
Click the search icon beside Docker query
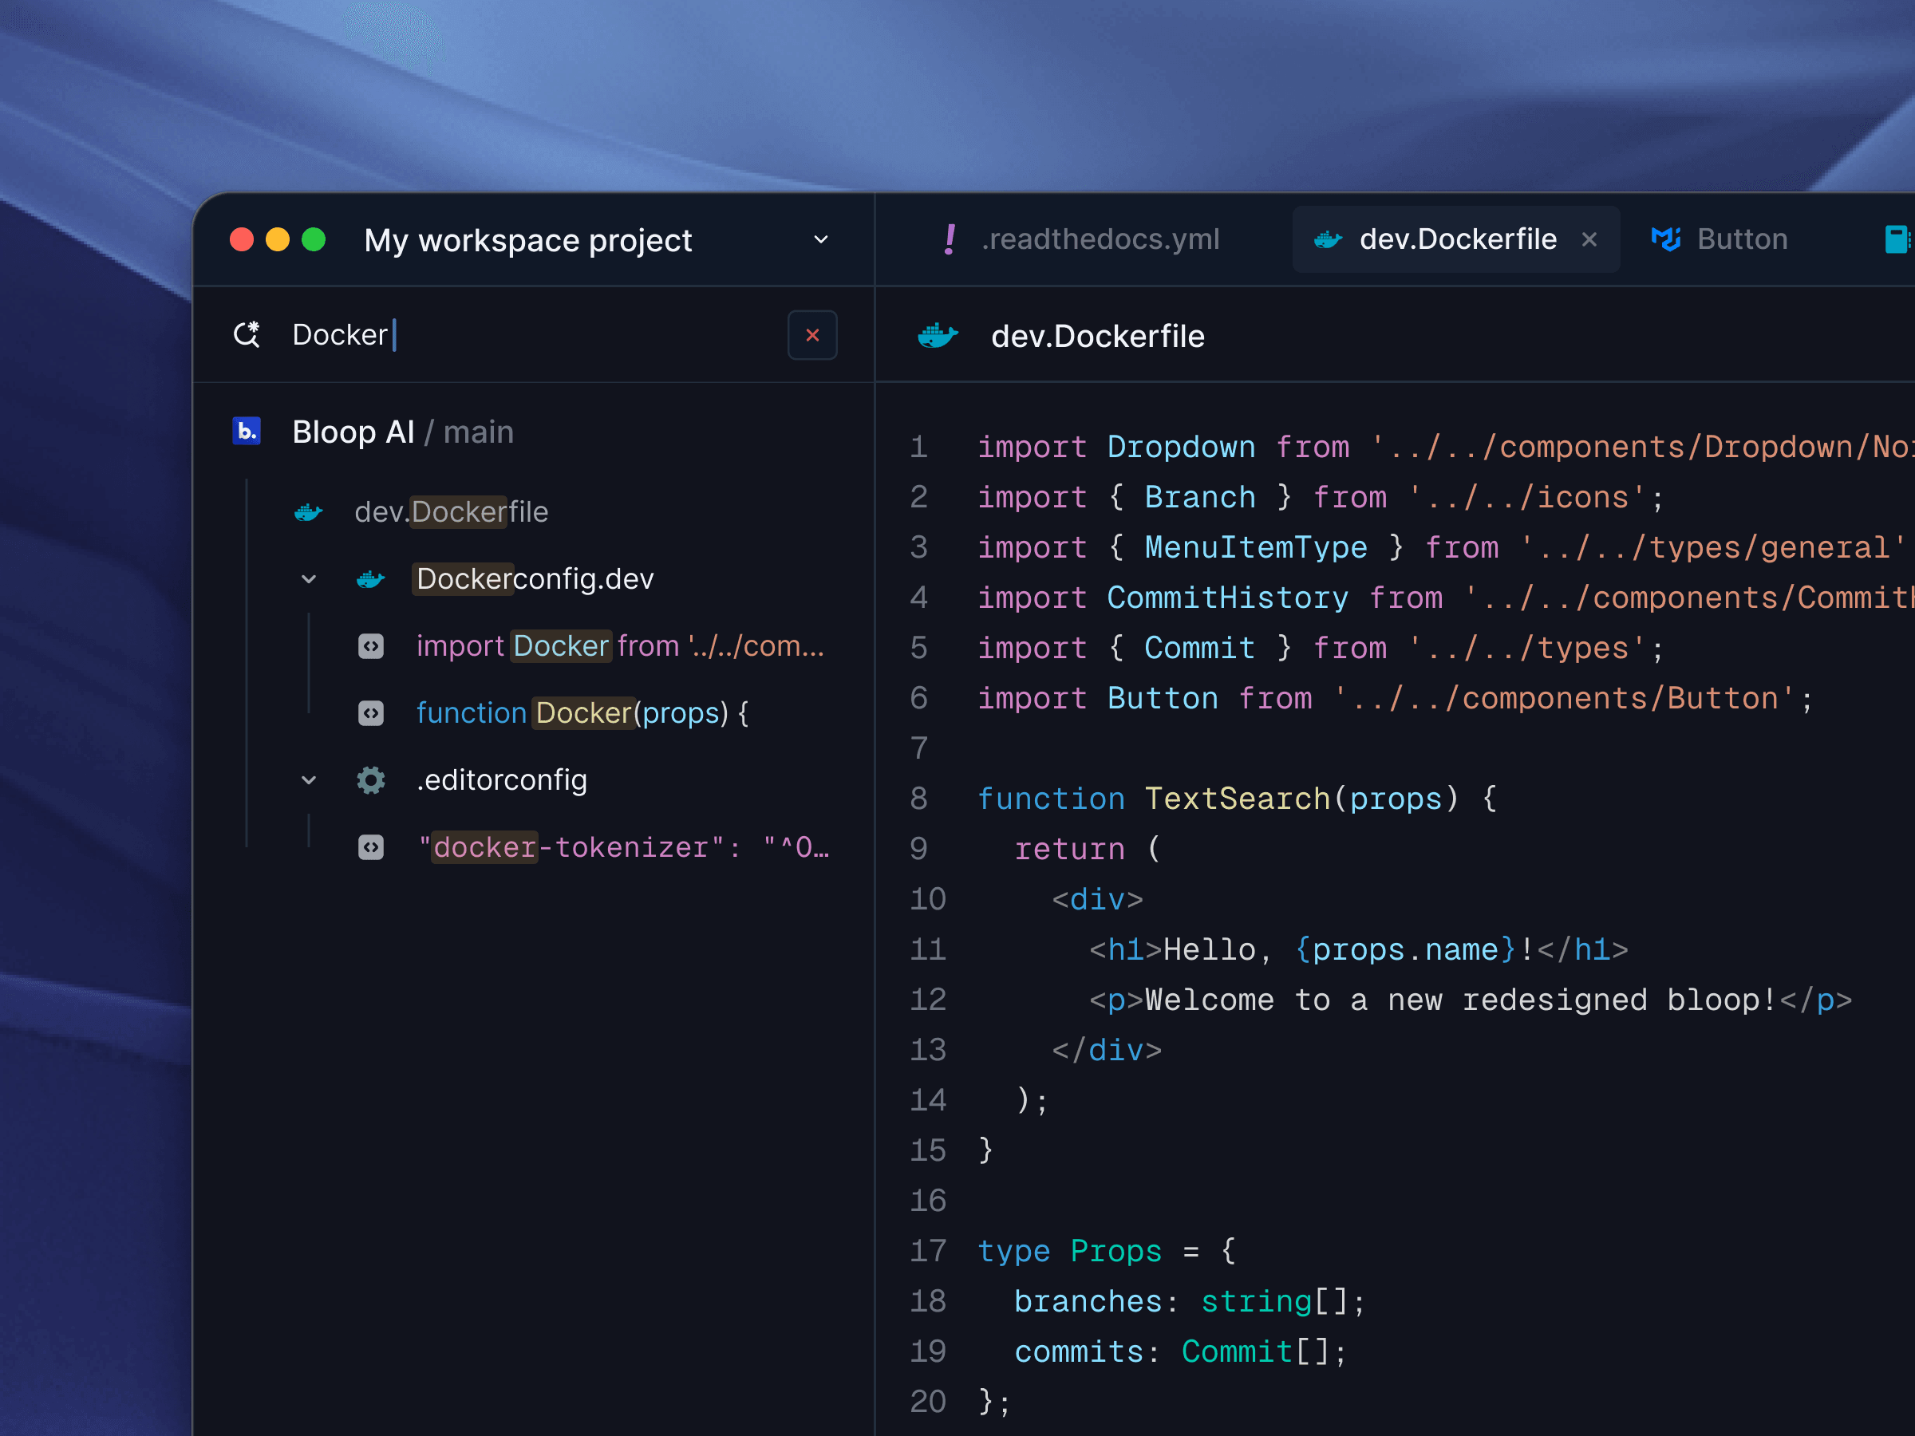coord(247,334)
